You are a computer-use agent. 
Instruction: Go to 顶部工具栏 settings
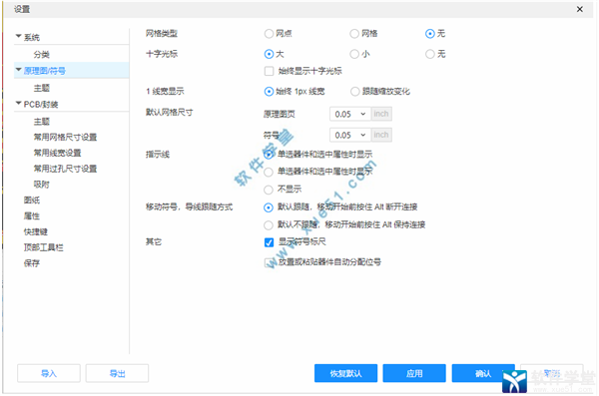(x=44, y=247)
